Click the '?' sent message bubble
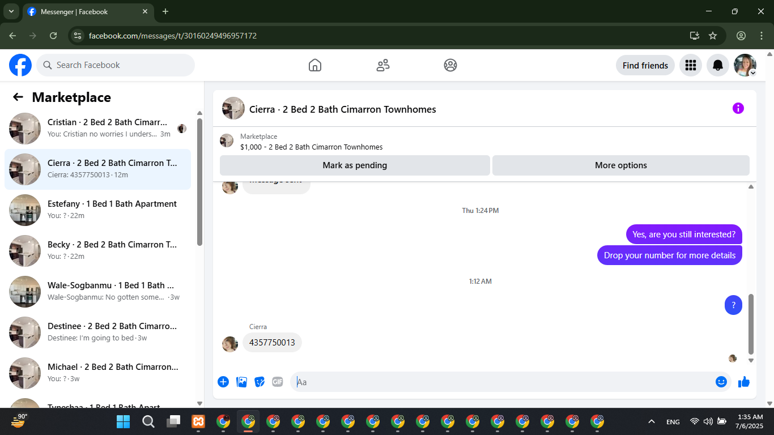 click(733, 305)
